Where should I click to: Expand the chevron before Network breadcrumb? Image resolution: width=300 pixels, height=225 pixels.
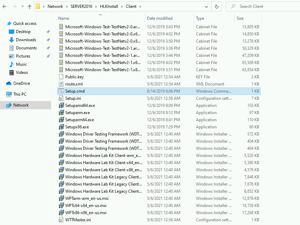click(x=44, y=6)
